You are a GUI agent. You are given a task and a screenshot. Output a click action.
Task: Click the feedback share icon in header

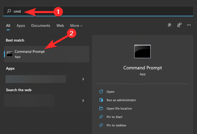pos(179,25)
